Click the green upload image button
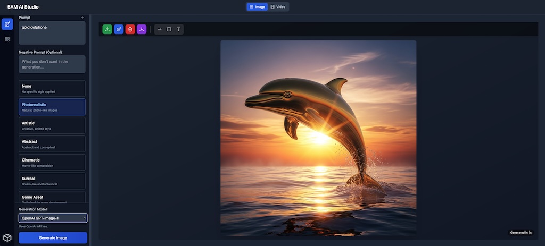The width and height of the screenshot is (545, 246). 107,29
